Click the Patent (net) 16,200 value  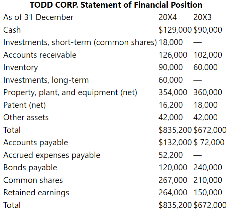(171, 105)
